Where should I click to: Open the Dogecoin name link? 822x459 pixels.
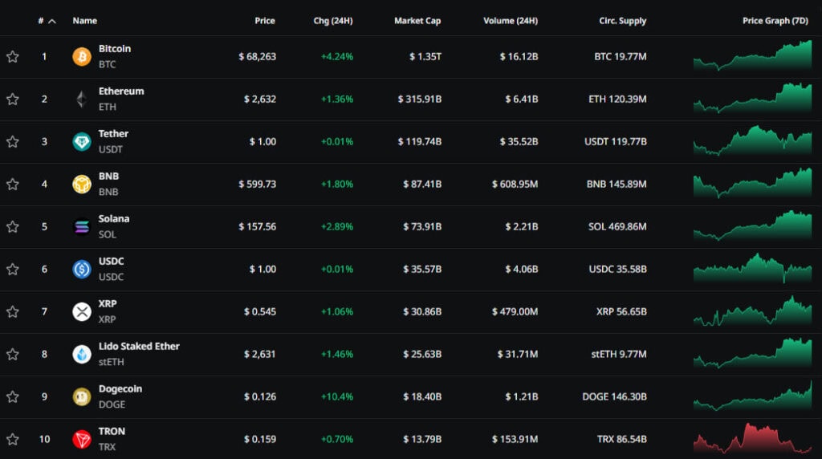point(120,389)
